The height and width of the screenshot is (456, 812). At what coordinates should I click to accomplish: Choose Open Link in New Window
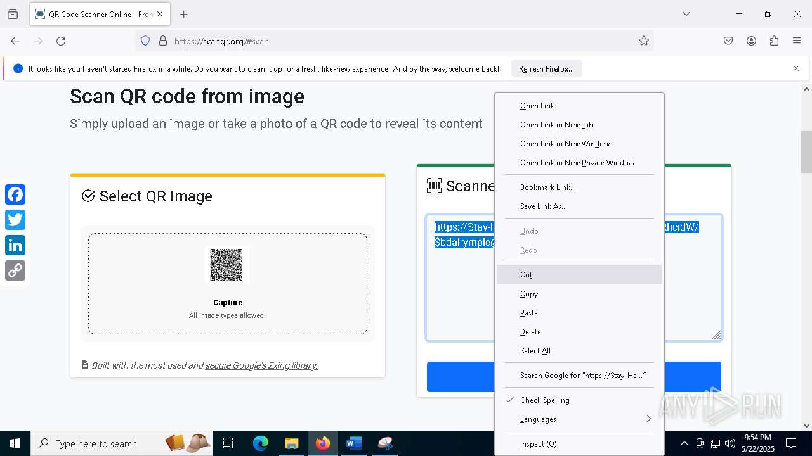click(x=579, y=144)
